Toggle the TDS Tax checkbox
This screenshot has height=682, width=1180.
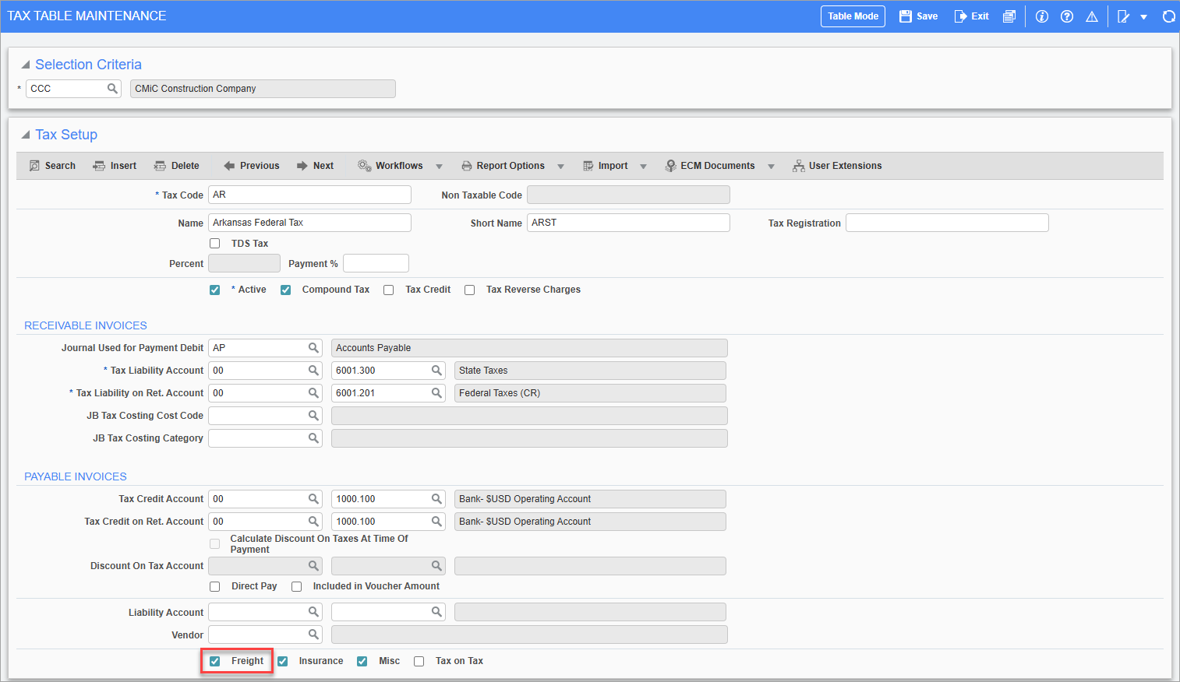point(215,244)
